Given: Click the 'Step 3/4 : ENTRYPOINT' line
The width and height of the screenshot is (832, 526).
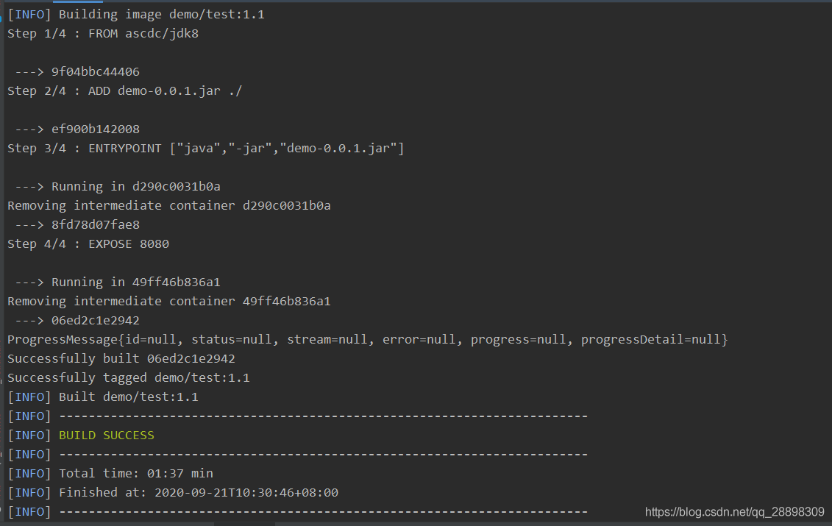Looking at the screenshot, I should tap(206, 149).
